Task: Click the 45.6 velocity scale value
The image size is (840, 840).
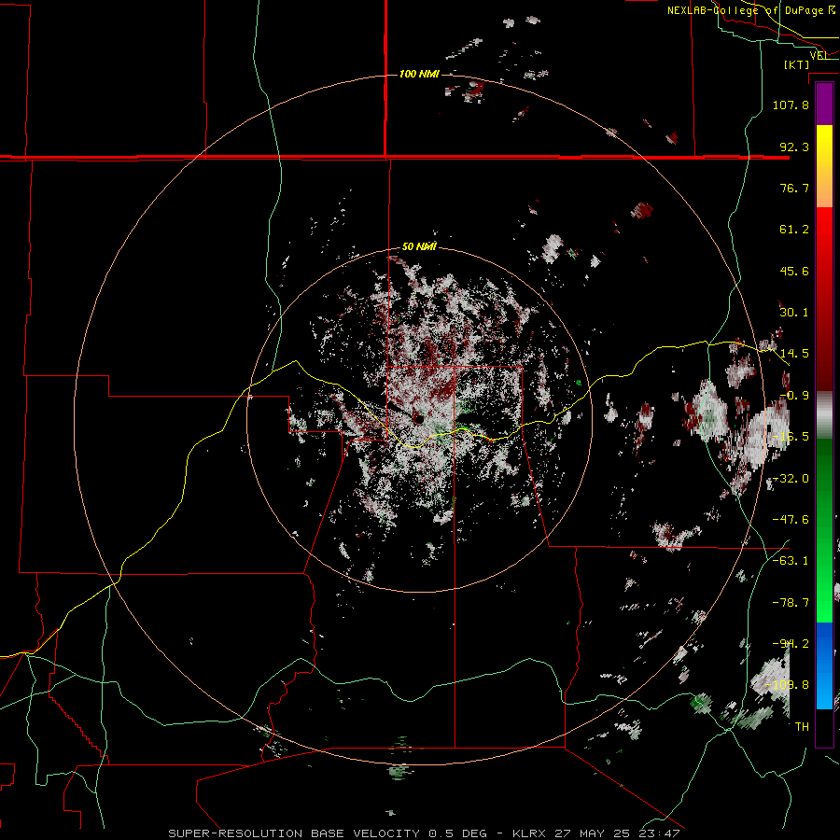Action: tap(794, 271)
